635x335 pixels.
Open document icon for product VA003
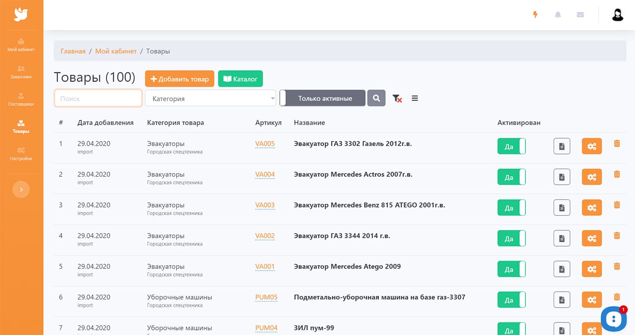562,208
